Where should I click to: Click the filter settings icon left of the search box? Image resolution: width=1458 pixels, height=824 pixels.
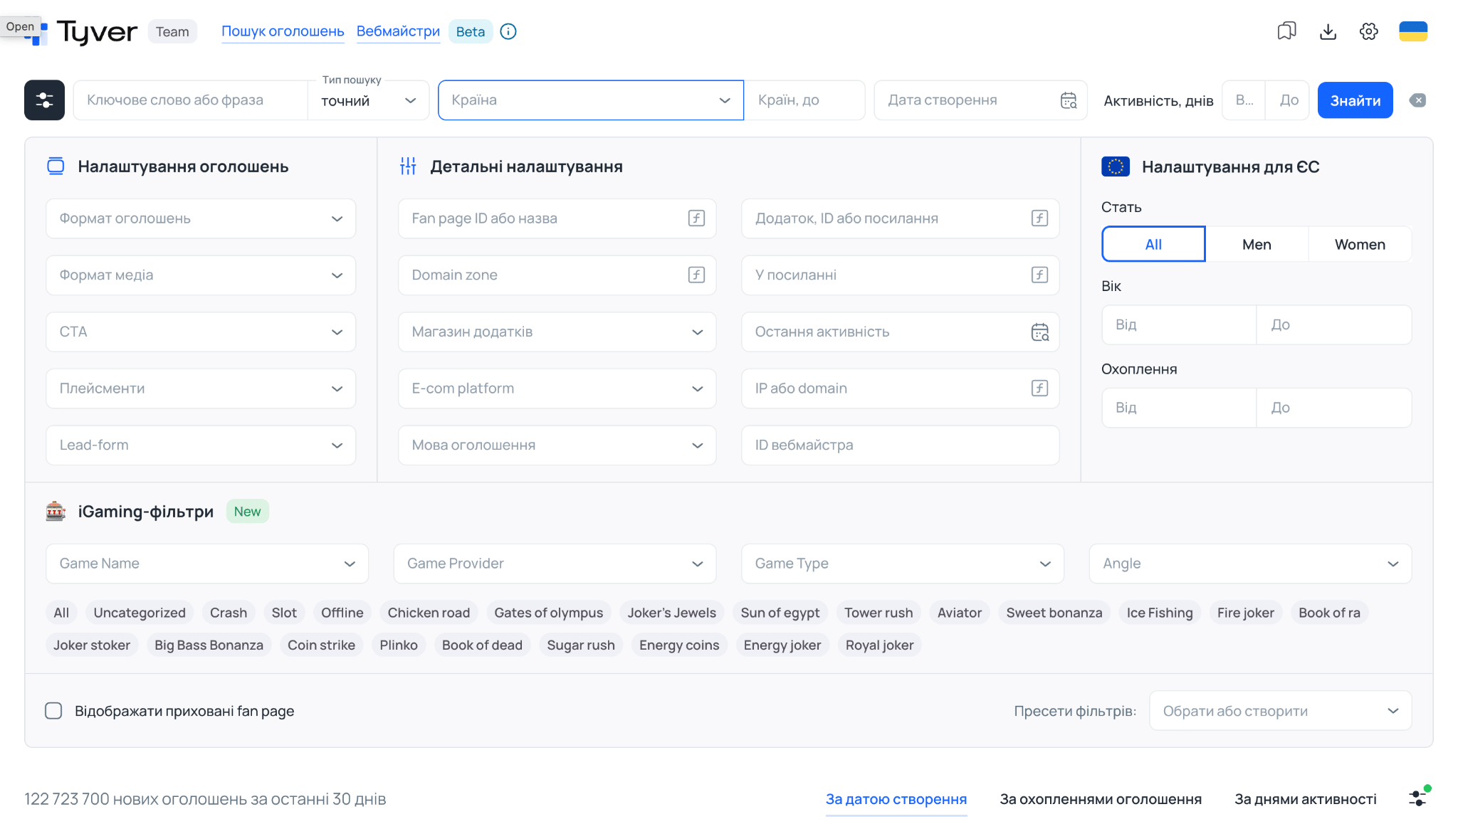[44, 100]
